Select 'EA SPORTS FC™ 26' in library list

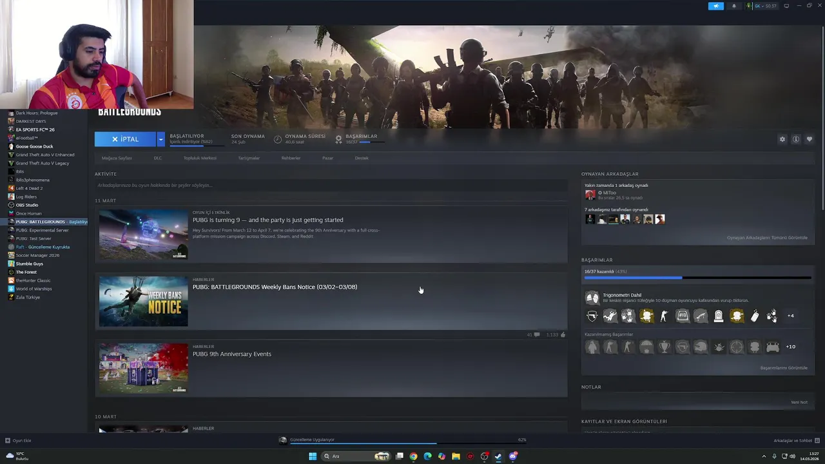35,130
